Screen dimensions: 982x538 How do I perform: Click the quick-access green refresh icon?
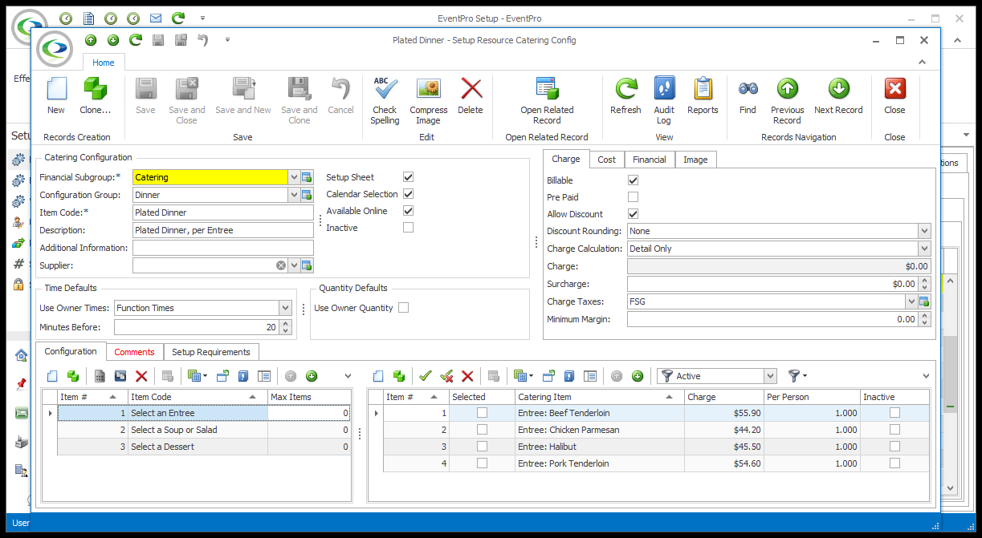(x=136, y=40)
